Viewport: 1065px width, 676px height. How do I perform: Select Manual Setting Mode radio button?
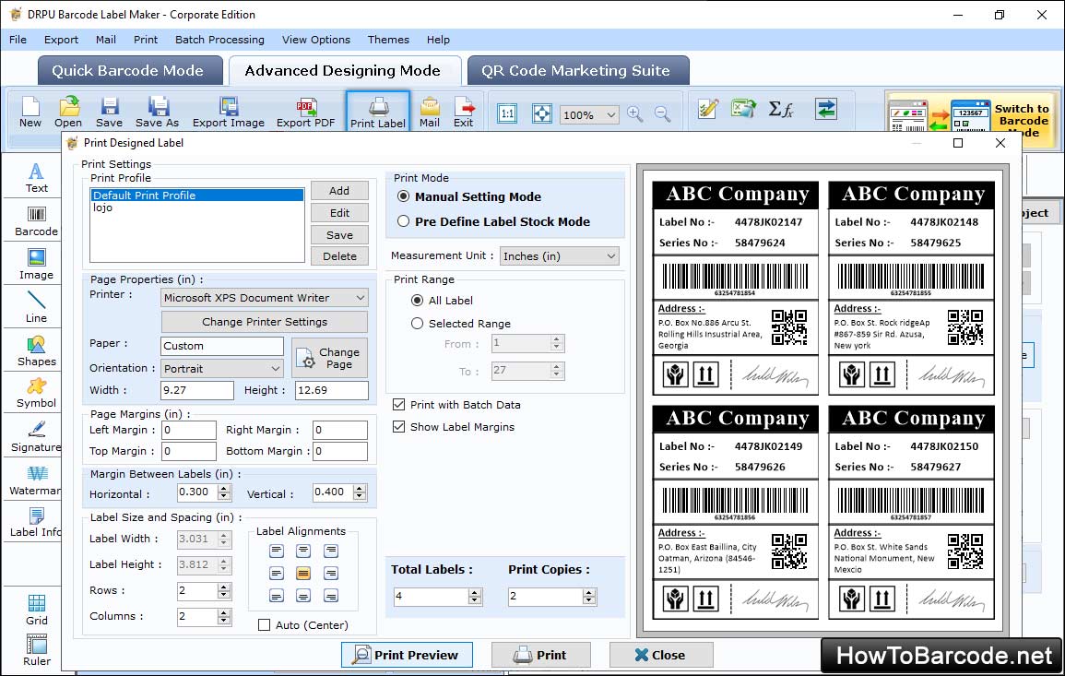coord(404,196)
